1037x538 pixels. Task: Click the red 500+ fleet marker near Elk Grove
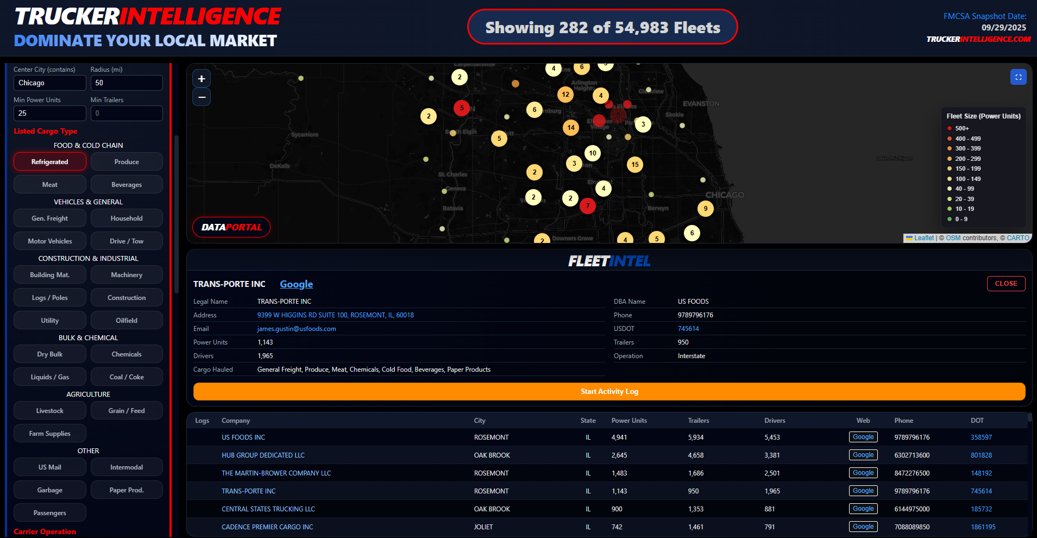(599, 121)
